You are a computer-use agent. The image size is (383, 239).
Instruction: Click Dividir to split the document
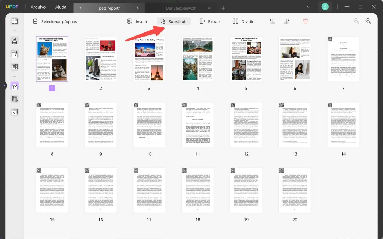tap(244, 21)
